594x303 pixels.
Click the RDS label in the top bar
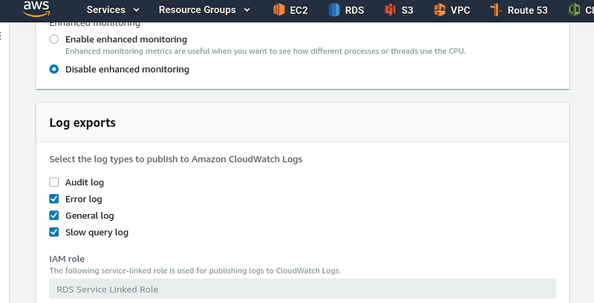point(355,10)
